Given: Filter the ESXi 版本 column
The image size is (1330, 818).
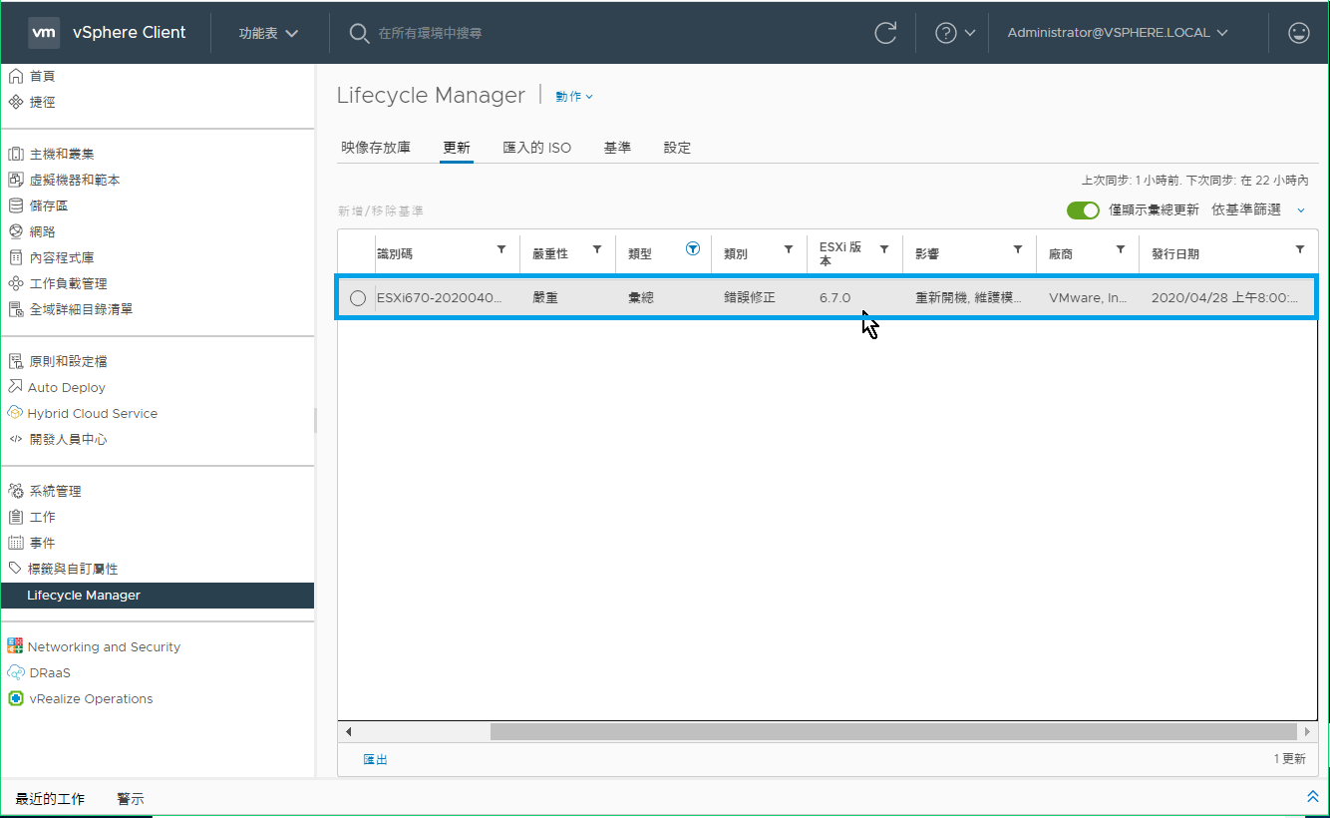Looking at the screenshot, I should tap(884, 249).
